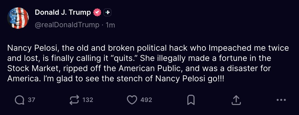Open the post via the 1m timestamp
This screenshot has width=299, height=115.
[x=110, y=25]
